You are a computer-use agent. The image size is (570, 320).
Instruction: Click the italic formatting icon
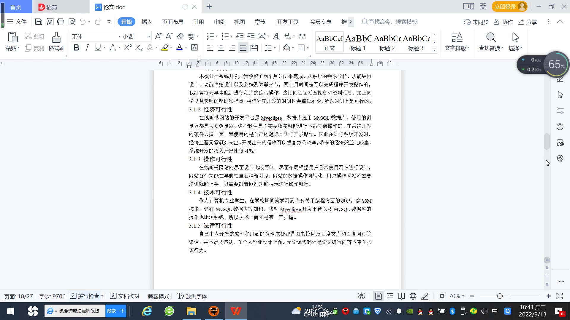[x=87, y=48]
